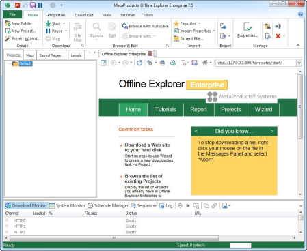This screenshot has height=251, width=307.
Task: Open the URL address bar dropdown
Action: 299,63
